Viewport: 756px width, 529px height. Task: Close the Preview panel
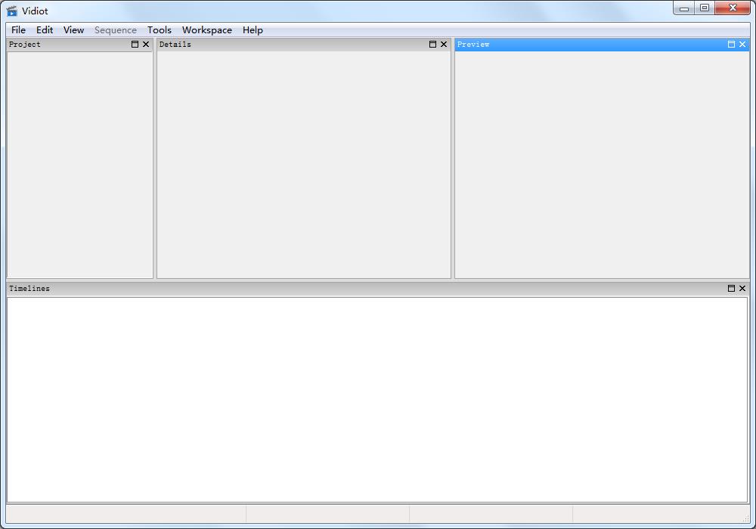click(742, 45)
